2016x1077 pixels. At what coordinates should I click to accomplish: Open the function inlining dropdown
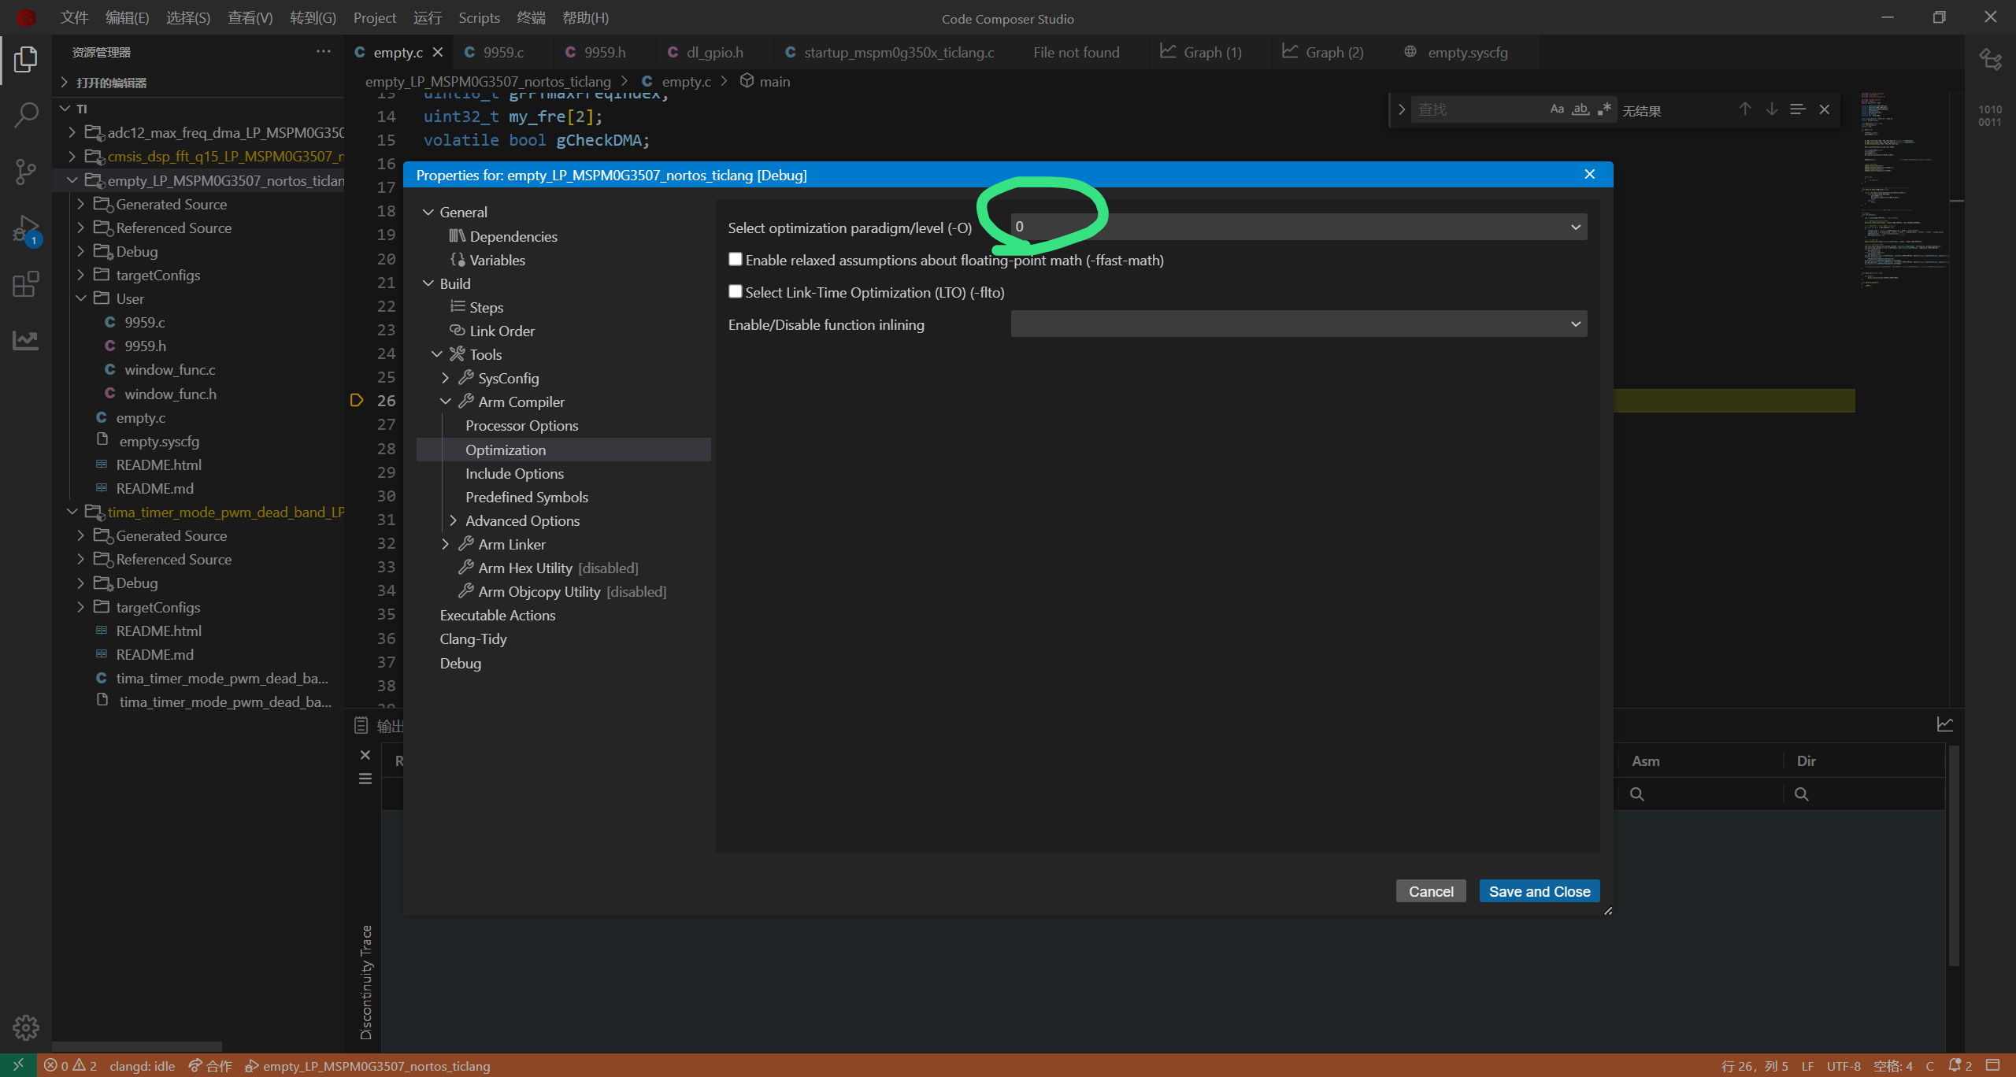[x=1298, y=324]
